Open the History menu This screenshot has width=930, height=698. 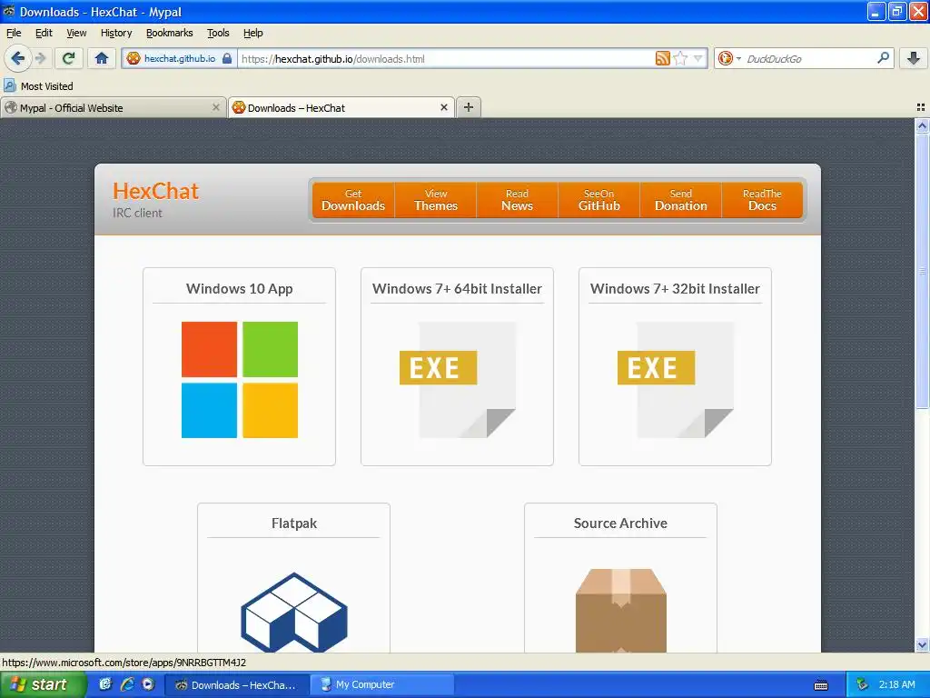116,33
